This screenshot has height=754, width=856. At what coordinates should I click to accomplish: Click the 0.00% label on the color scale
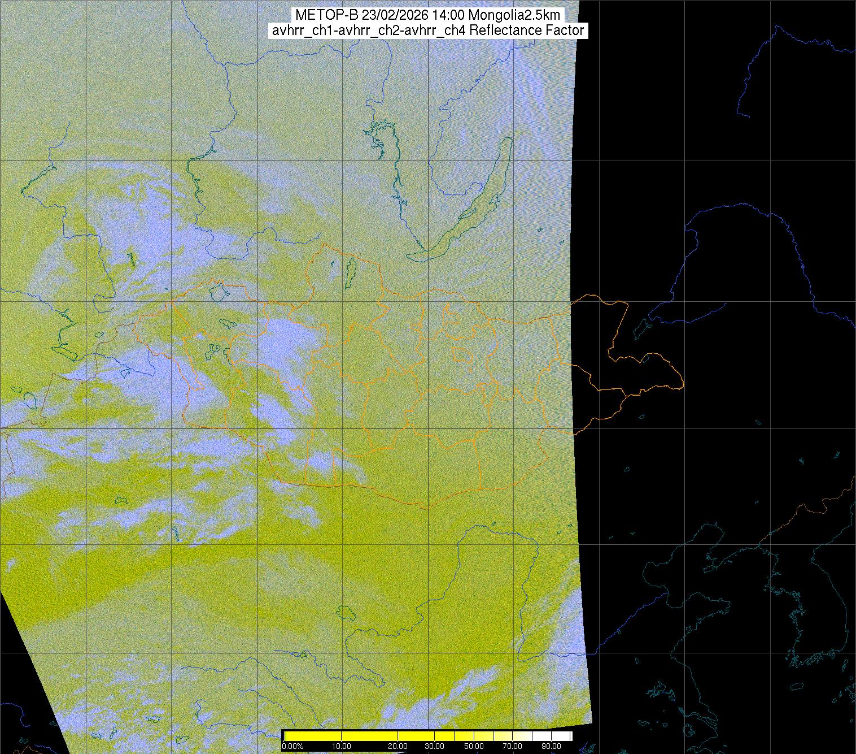click(x=292, y=747)
